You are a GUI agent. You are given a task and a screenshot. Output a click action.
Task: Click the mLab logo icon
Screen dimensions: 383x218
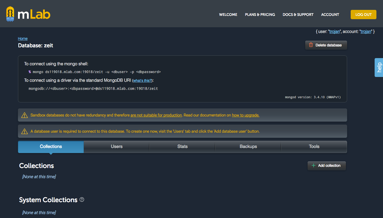10,14
